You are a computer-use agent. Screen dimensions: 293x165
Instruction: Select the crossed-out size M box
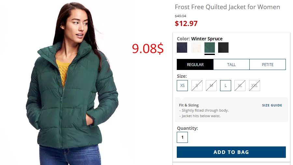pyautogui.click(x=211, y=86)
